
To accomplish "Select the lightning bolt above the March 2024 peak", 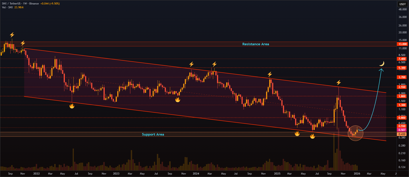I will click(x=214, y=64).
